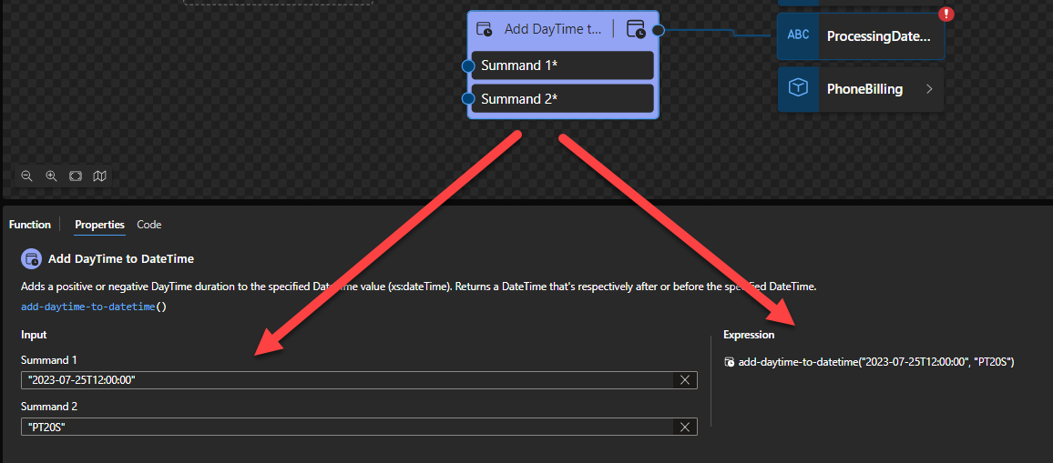
Task: Click the red error badge on ProcessingDate node
Action: pyautogui.click(x=945, y=14)
